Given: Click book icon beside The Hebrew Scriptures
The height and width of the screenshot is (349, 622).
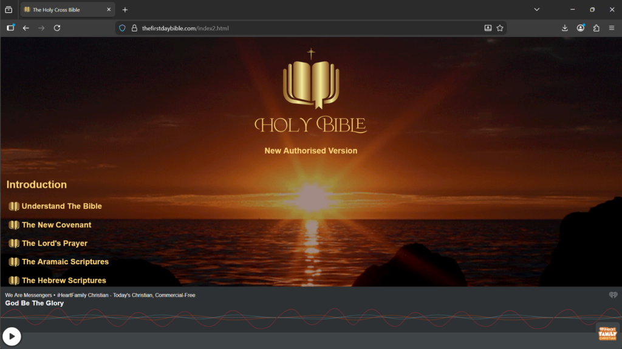Looking at the screenshot, I should click(x=14, y=281).
